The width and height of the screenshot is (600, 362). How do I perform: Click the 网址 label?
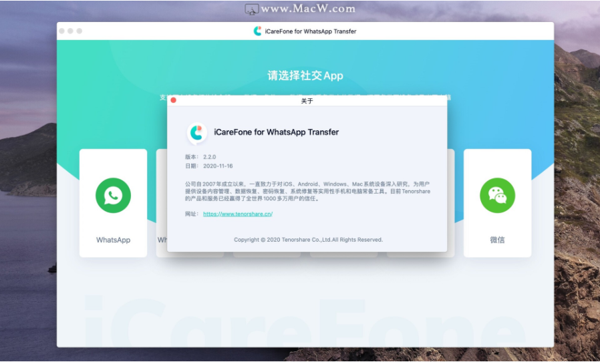tap(191, 214)
